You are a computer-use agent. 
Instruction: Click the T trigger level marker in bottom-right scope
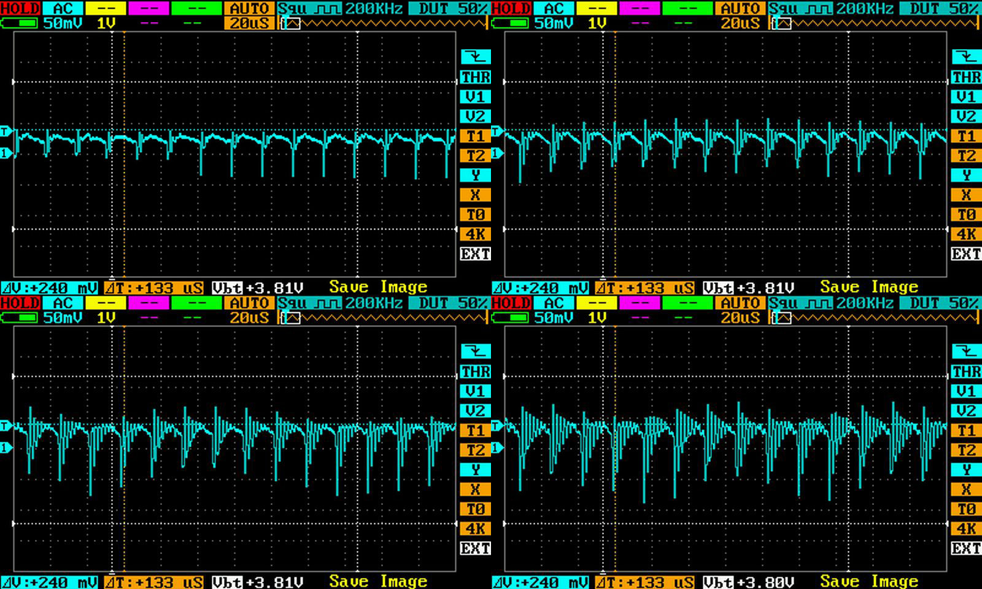497,425
